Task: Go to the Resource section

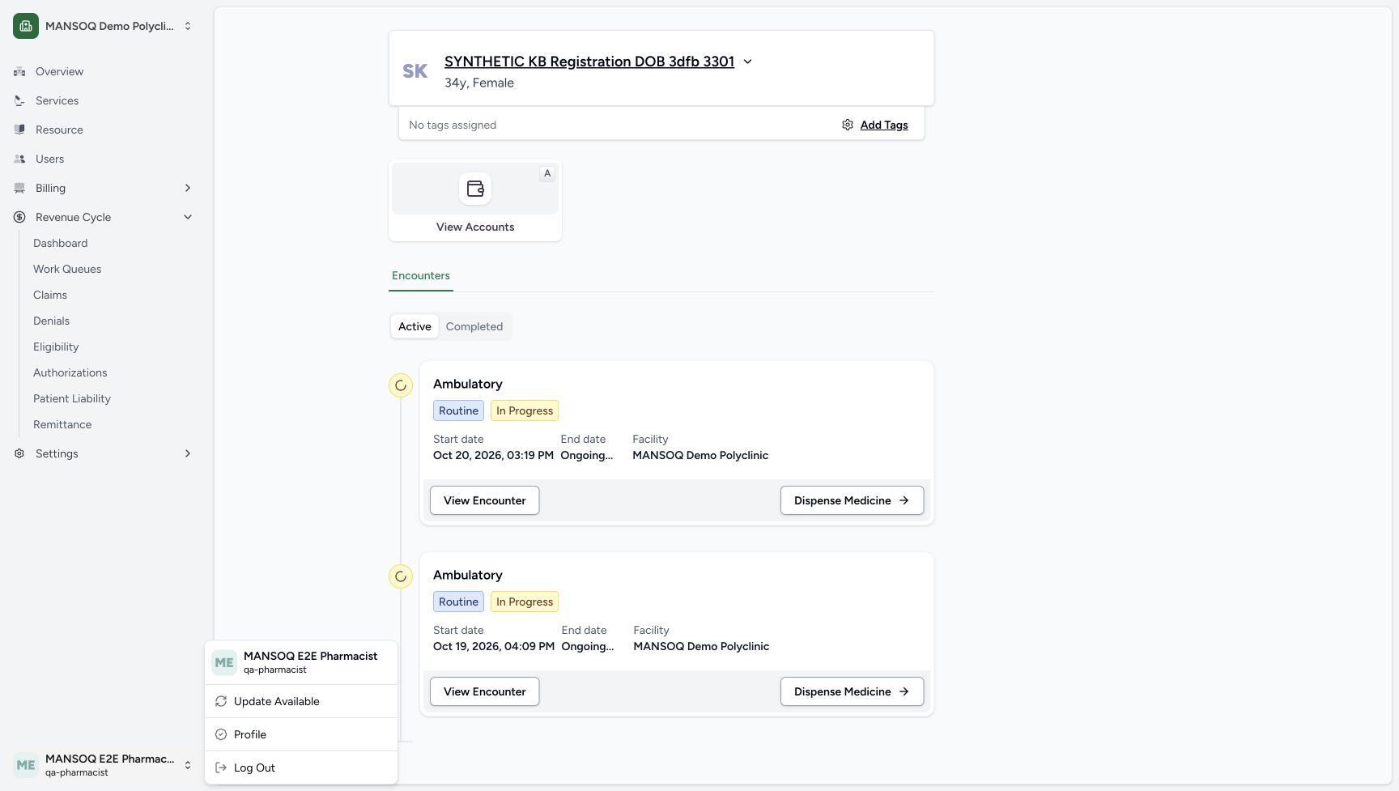Action: 103,130
